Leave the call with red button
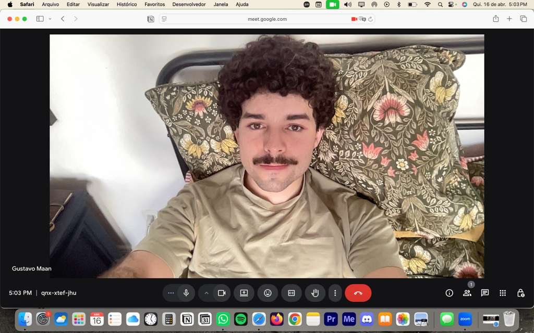The width and height of the screenshot is (534, 333). (x=358, y=293)
